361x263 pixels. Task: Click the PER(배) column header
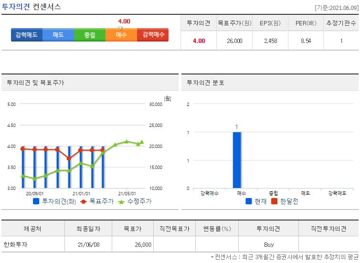pyautogui.click(x=306, y=23)
